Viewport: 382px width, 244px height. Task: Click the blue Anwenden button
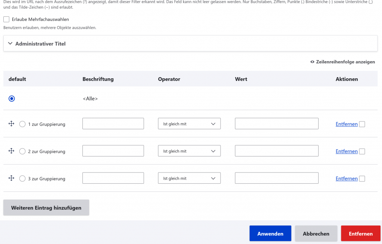pyautogui.click(x=270, y=234)
